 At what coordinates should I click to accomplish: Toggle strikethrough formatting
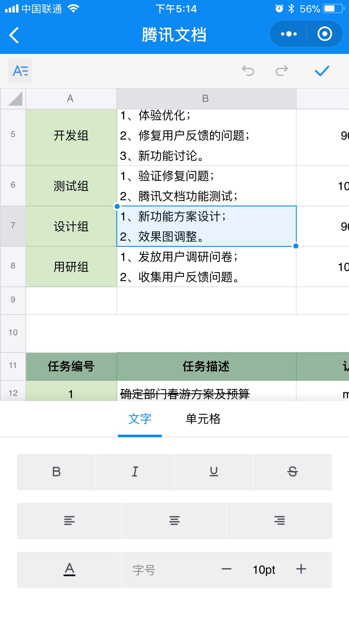point(292,472)
